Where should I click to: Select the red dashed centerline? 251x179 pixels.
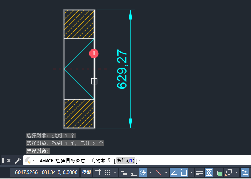tap(80, 69)
